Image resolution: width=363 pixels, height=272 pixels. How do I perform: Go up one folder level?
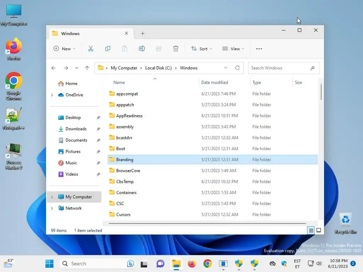click(87, 68)
